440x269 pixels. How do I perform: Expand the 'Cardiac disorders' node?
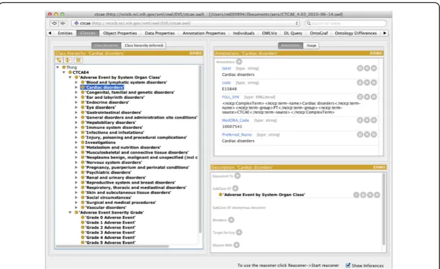pyautogui.click(x=76, y=87)
